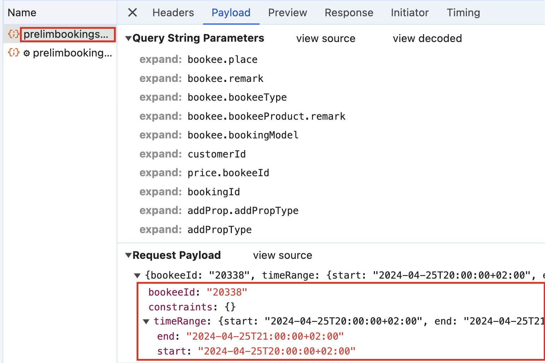Click the gear preflight icon beside second request

click(27, 53)
